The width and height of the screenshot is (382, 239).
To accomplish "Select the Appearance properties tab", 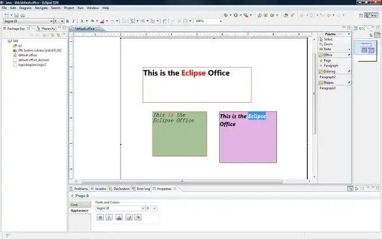I will coord(80,210).
